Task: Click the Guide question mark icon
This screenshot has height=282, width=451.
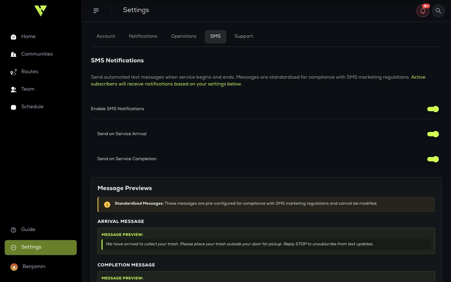Action: tap(13, 230)
